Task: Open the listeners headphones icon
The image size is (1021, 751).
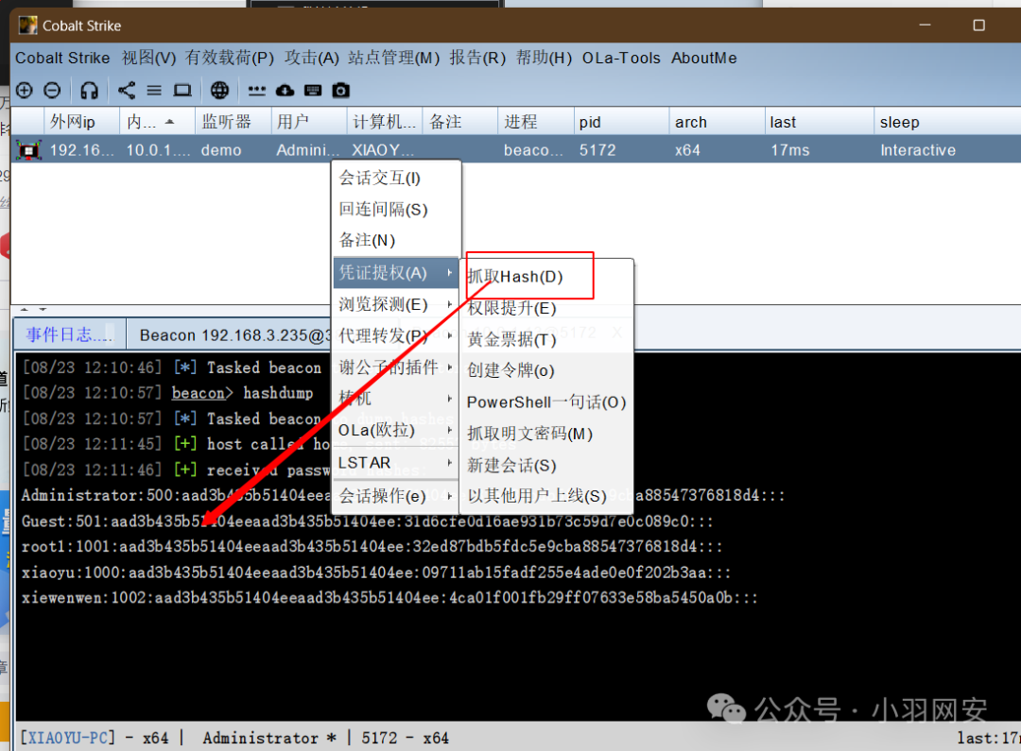Action: [89, 90]
